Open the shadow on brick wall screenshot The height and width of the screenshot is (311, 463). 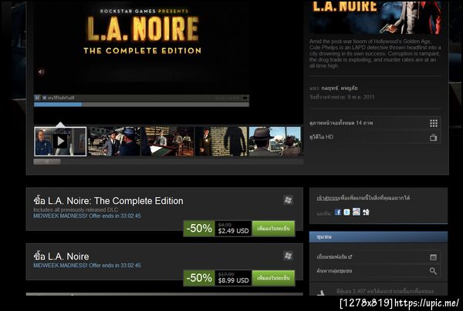point(221,142)
